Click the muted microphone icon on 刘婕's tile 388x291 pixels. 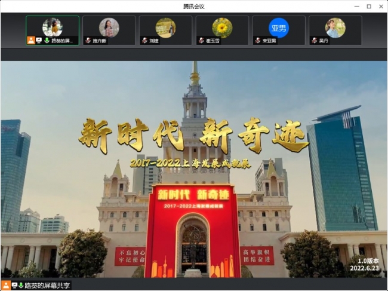[145, 41]
